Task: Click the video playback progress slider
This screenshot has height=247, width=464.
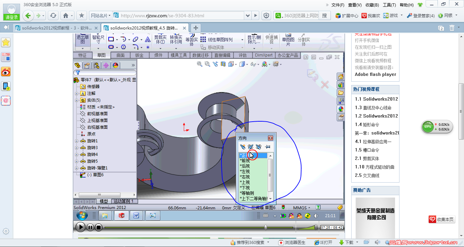Action: (199, 227)
